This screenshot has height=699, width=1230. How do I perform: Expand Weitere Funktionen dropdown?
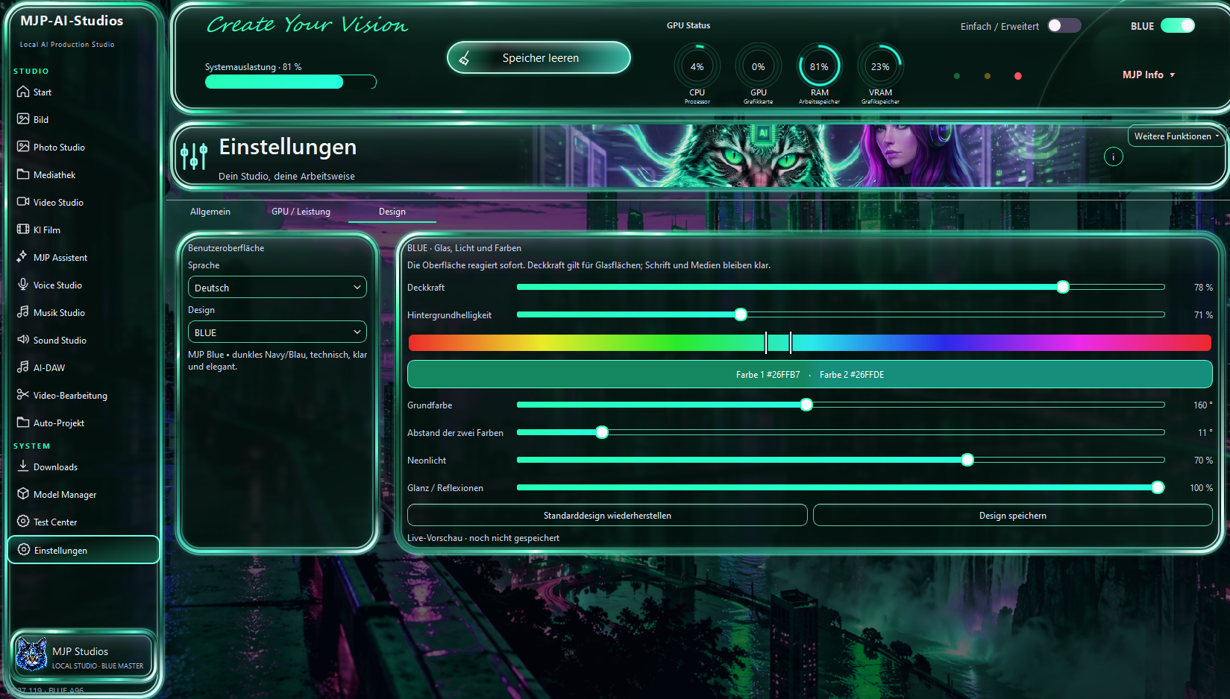click(1176, 136)
